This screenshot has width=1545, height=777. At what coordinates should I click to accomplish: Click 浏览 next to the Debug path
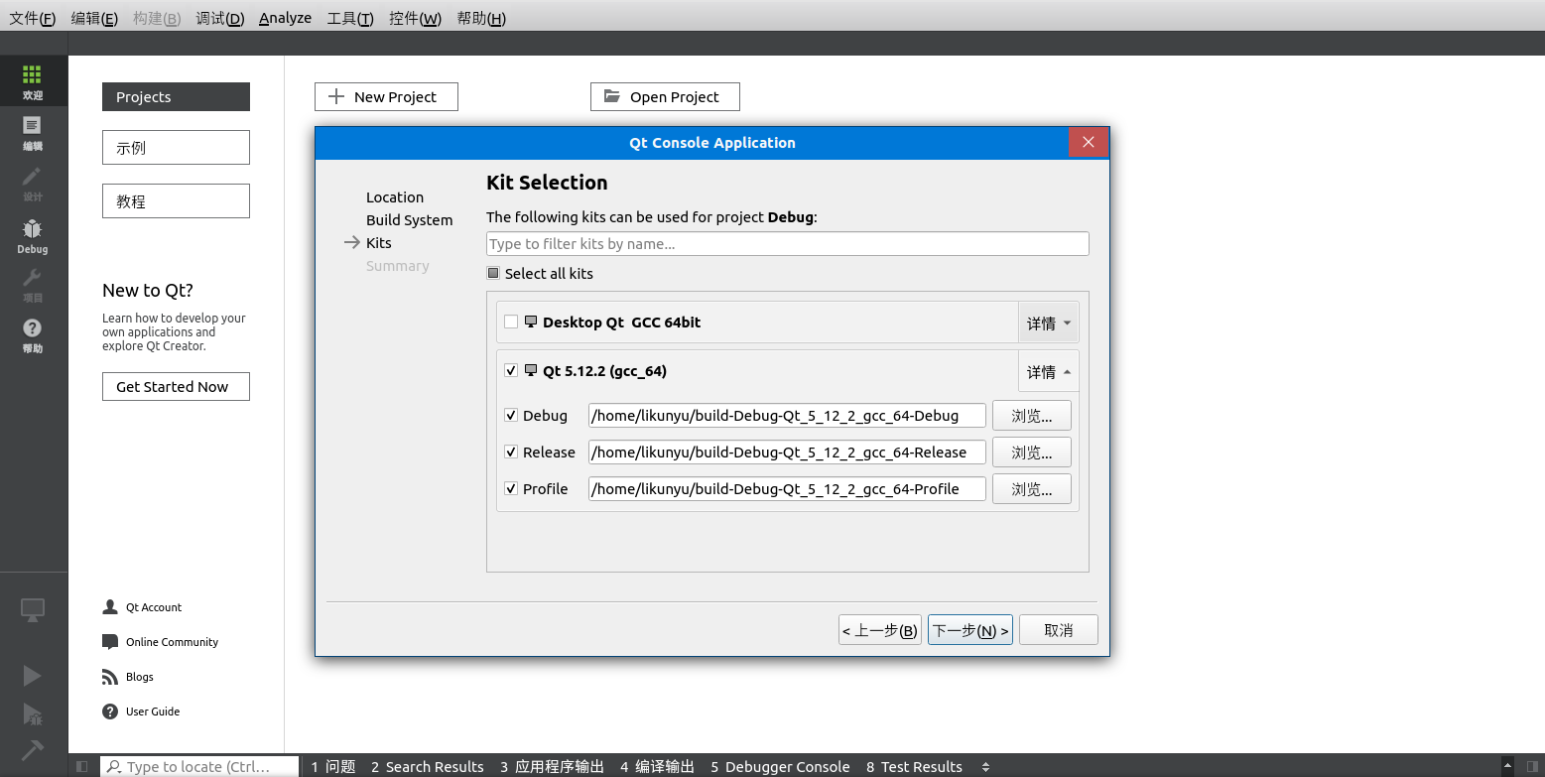[x=1031, y=415]
